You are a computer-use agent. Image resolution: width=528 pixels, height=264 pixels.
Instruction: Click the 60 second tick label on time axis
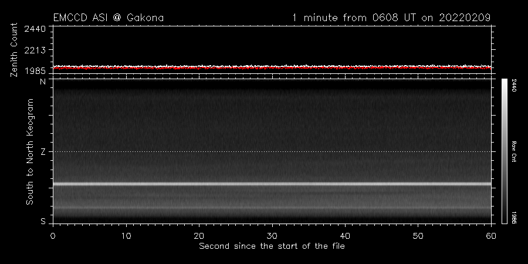[x=491, y=236]
